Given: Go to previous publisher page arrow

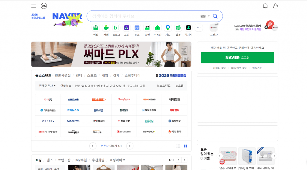Looking at the screenshot, I should pos(93,146).
